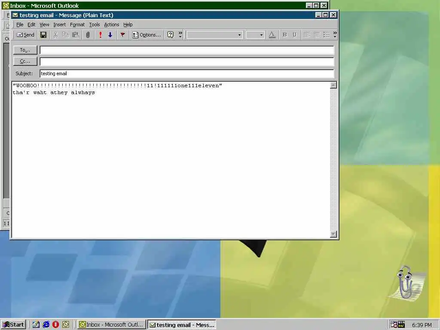Click the Cc... address book button
The height and width of the screenshot is (330, 440).
pos(25,61)
